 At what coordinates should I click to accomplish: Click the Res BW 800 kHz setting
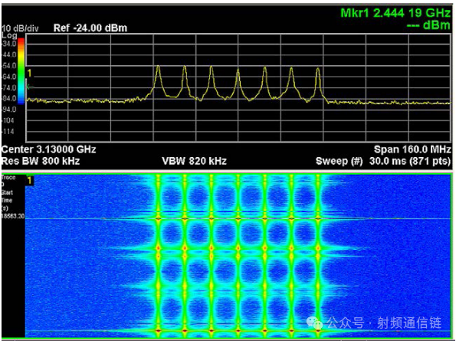pos(41,161)
